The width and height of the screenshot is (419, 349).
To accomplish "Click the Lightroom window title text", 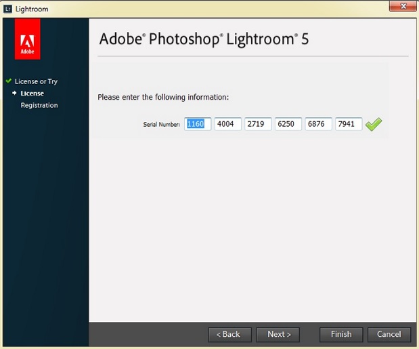I will pos(32,9).
